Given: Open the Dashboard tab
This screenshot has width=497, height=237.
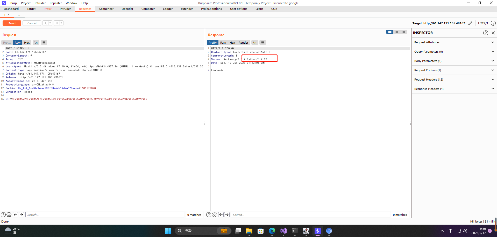Looking at the screenshot, I should click(11, 9).
